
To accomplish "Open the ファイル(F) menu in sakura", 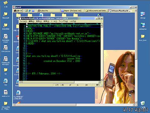I will pyautogui.click(x=23, y=21).
